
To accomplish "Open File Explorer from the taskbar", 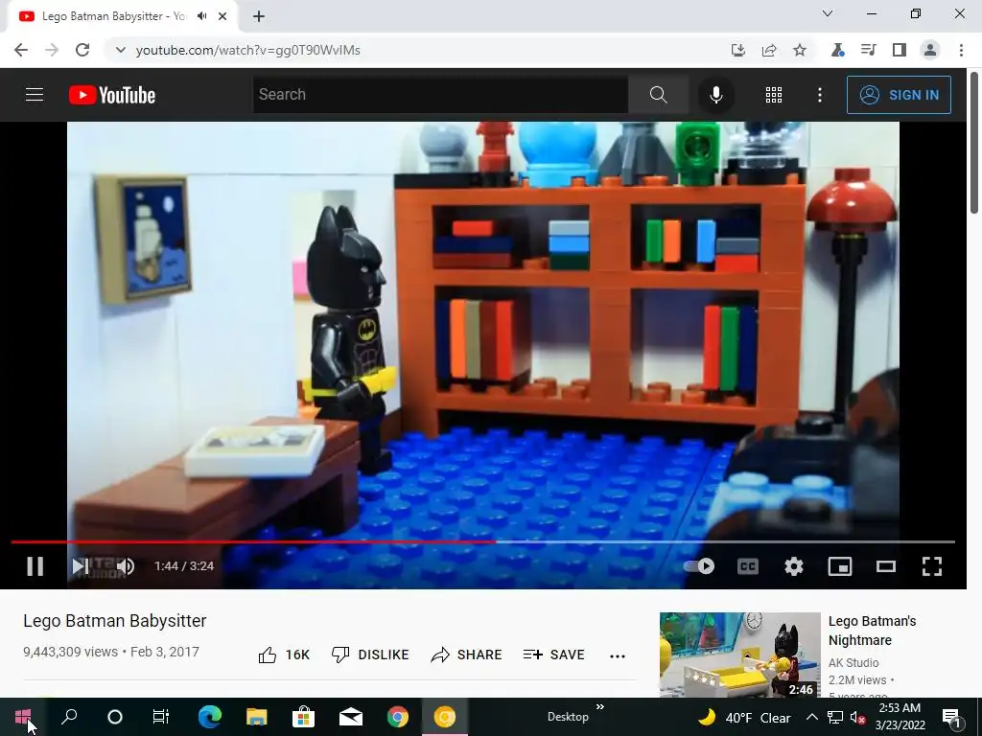I will click(256, 717).
